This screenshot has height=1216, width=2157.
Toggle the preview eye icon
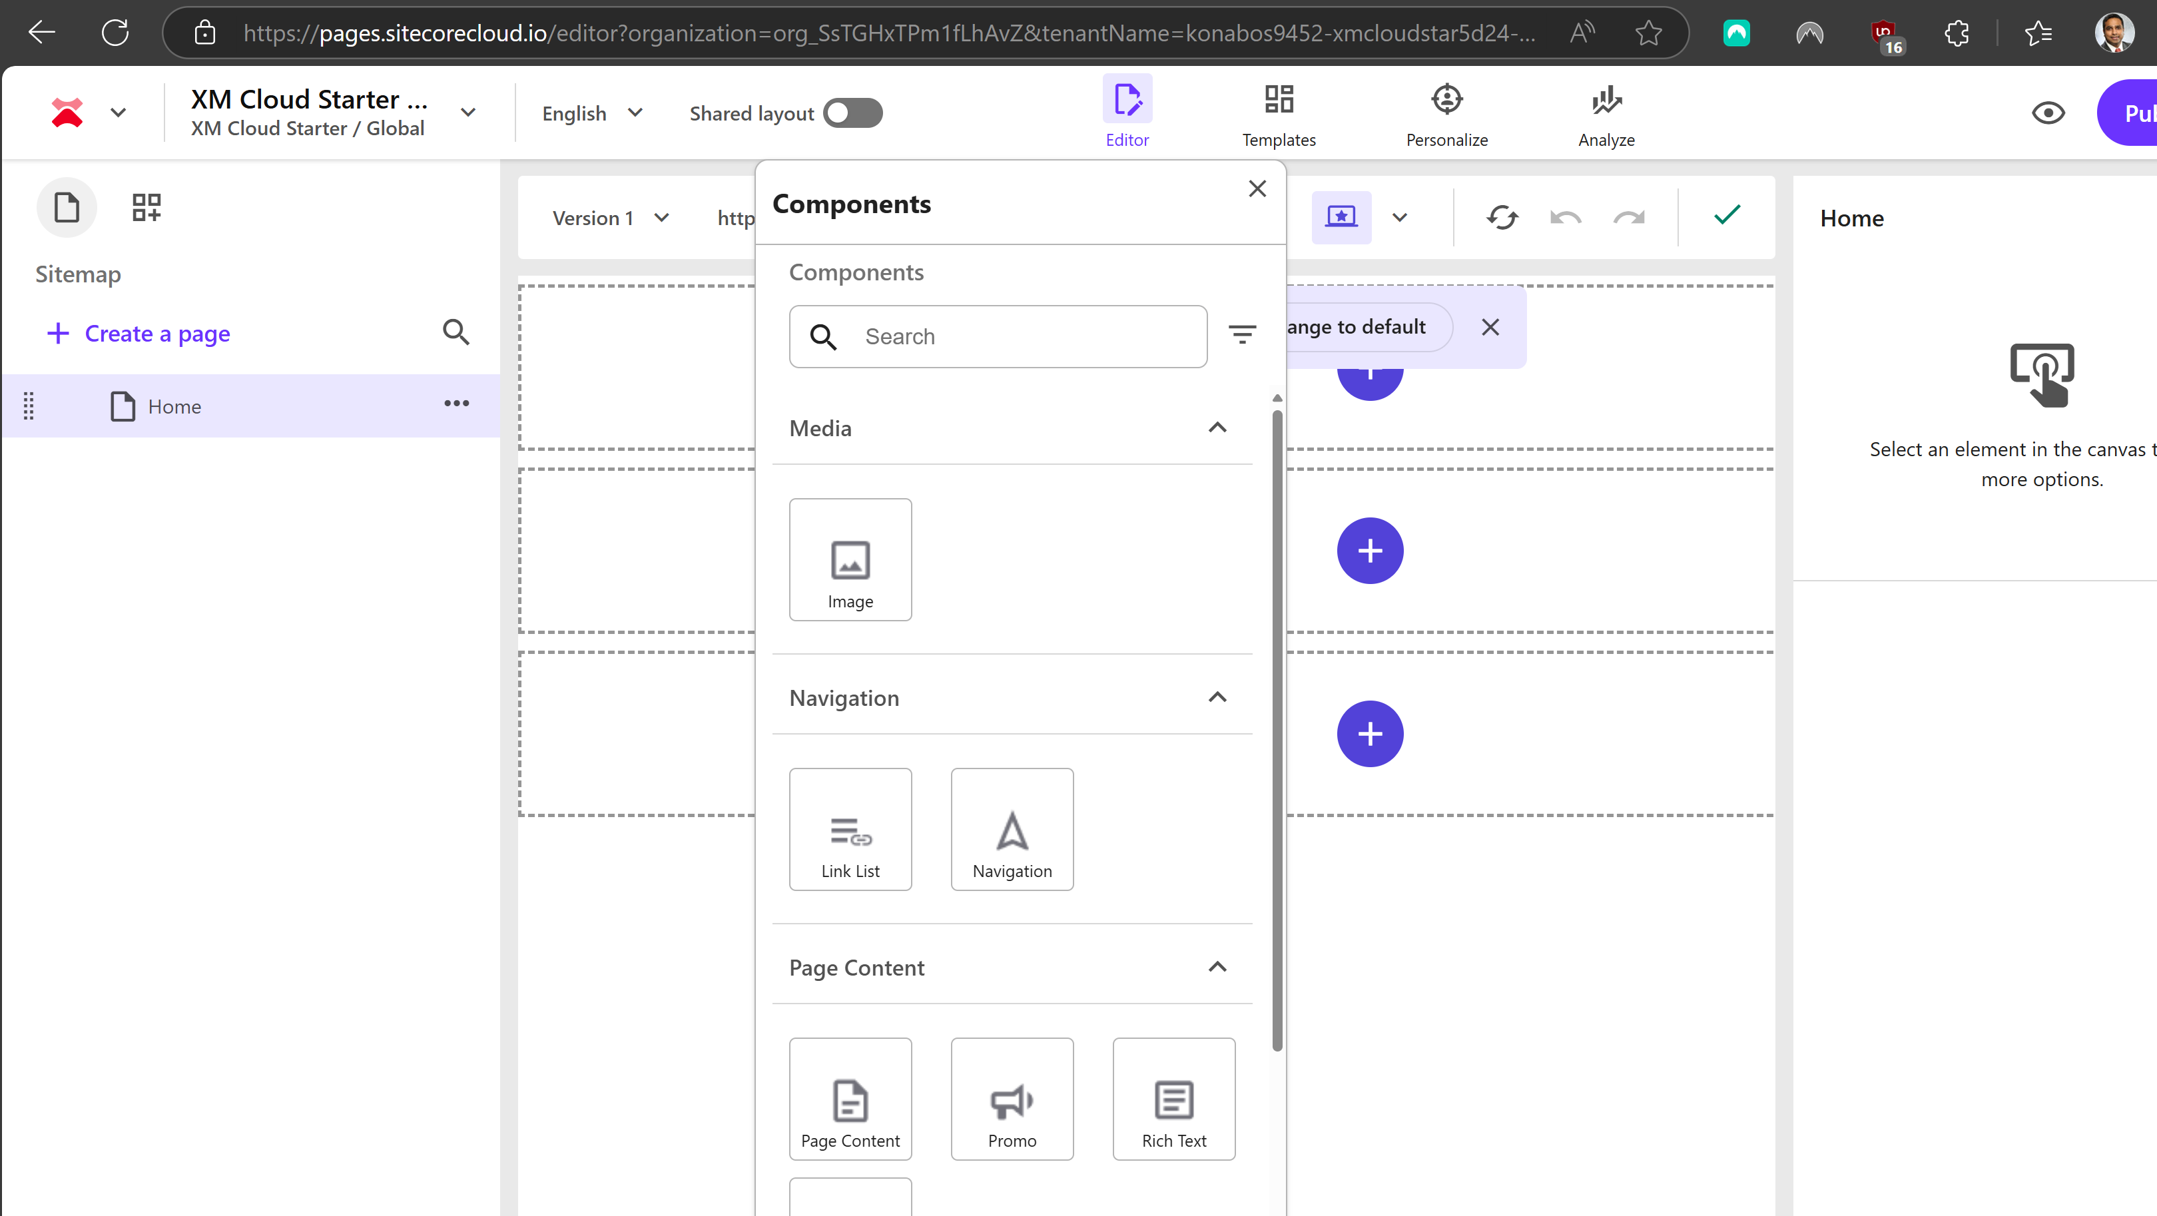point(2048,113)
